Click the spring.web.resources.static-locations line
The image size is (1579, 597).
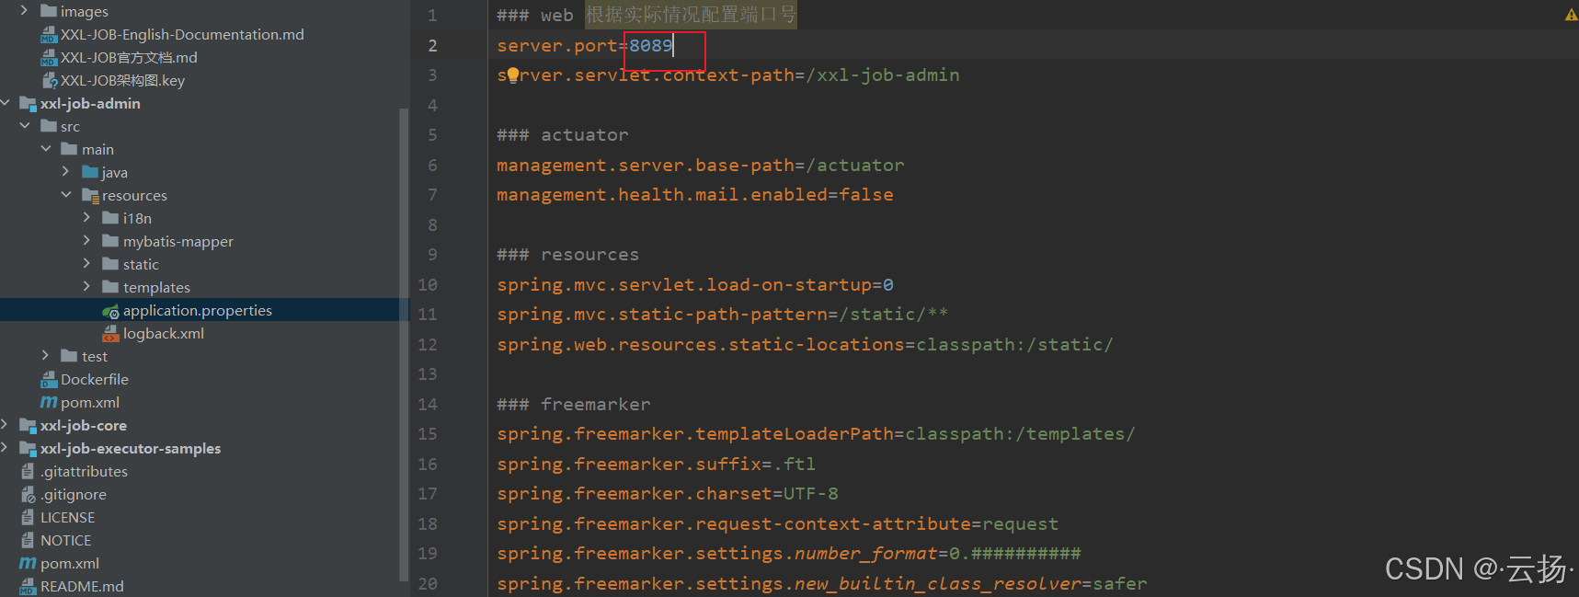(806, 345)
